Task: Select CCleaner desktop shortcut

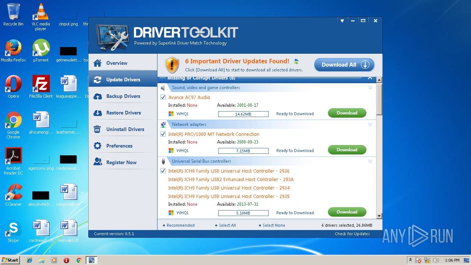Action: [13, 195]
